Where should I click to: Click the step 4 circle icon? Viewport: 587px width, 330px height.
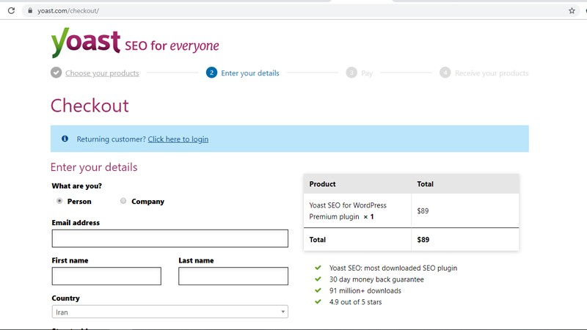coord(445,73)
